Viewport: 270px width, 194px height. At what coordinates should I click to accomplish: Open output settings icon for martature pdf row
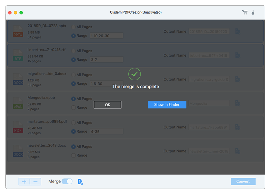click(x=238, y=127)
